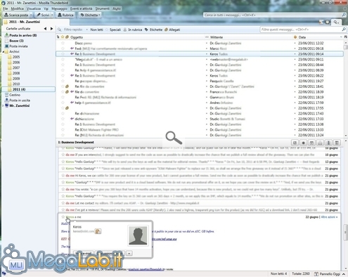Click magnifier icon in global search box

click(344, 15)
